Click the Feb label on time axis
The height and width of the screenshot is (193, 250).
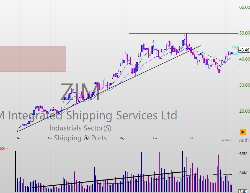pos(19,138)
